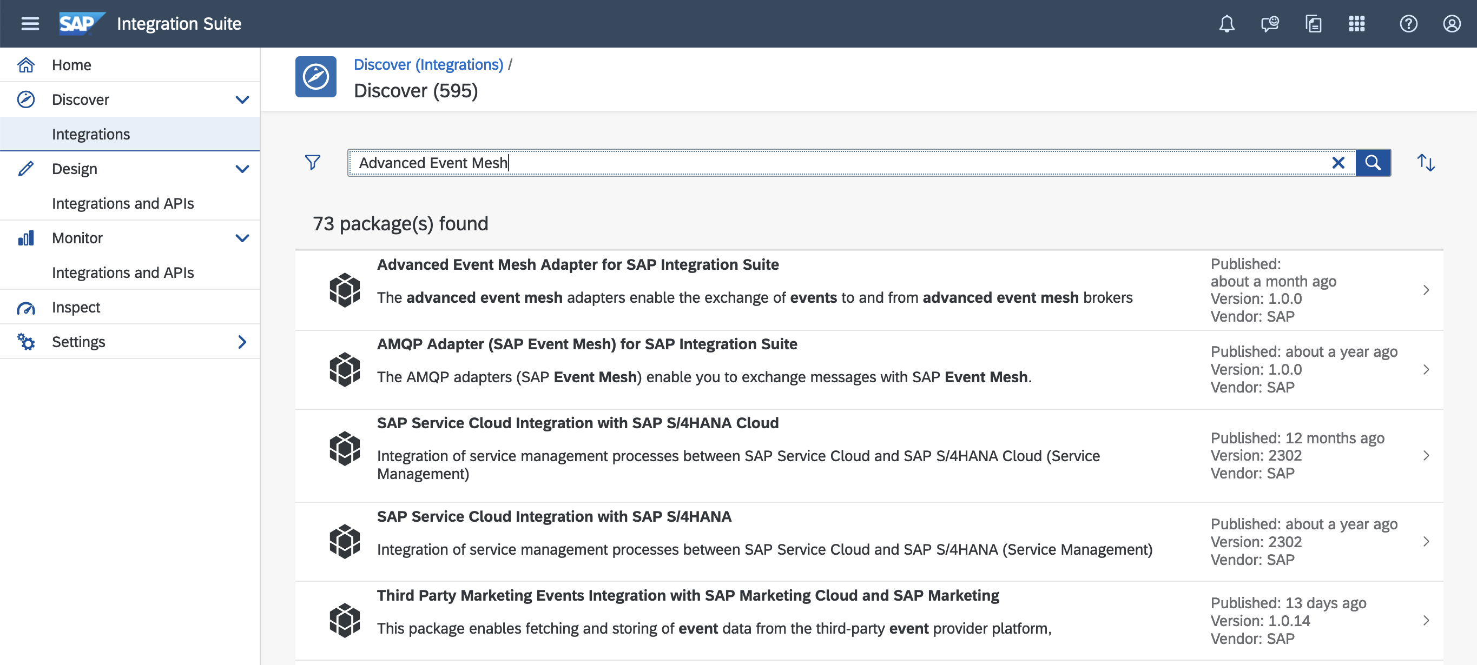Click the Inspect gauge icon

26,308
